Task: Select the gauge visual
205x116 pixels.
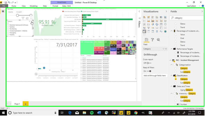Action: (153, 28)
